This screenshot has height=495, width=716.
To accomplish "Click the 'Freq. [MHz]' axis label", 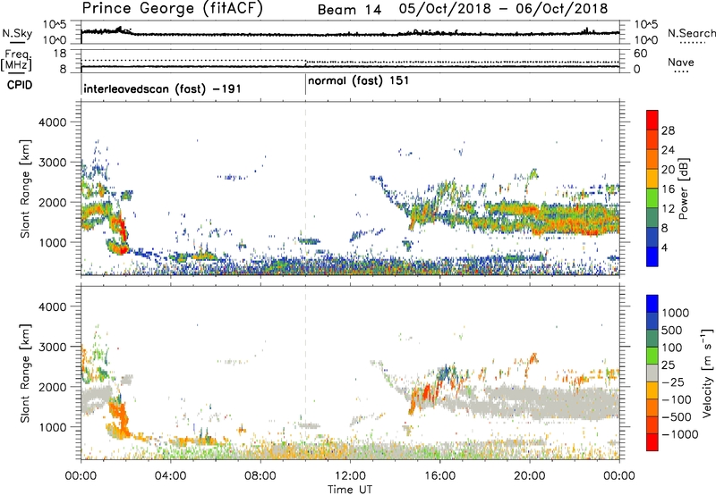I will [16, 60].
